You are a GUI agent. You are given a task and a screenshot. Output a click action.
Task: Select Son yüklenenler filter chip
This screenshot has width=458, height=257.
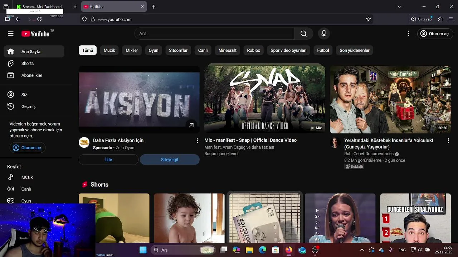[355, 50]
